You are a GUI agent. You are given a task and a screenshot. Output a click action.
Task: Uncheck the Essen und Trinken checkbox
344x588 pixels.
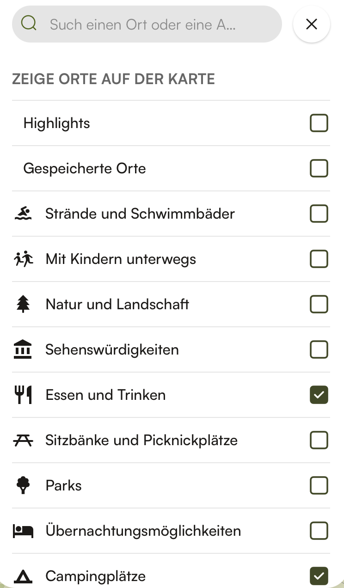[319, 395]
